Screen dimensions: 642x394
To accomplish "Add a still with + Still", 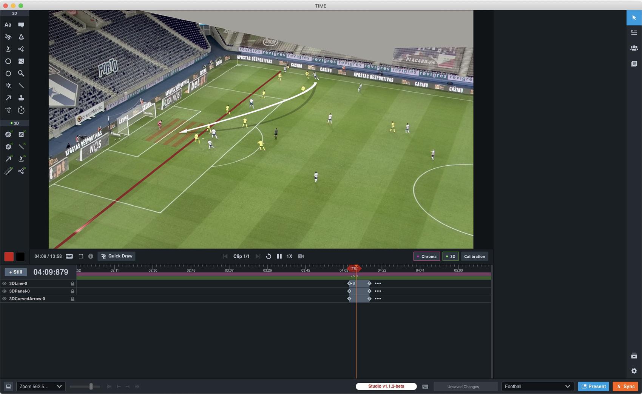I will pos(16,272).
